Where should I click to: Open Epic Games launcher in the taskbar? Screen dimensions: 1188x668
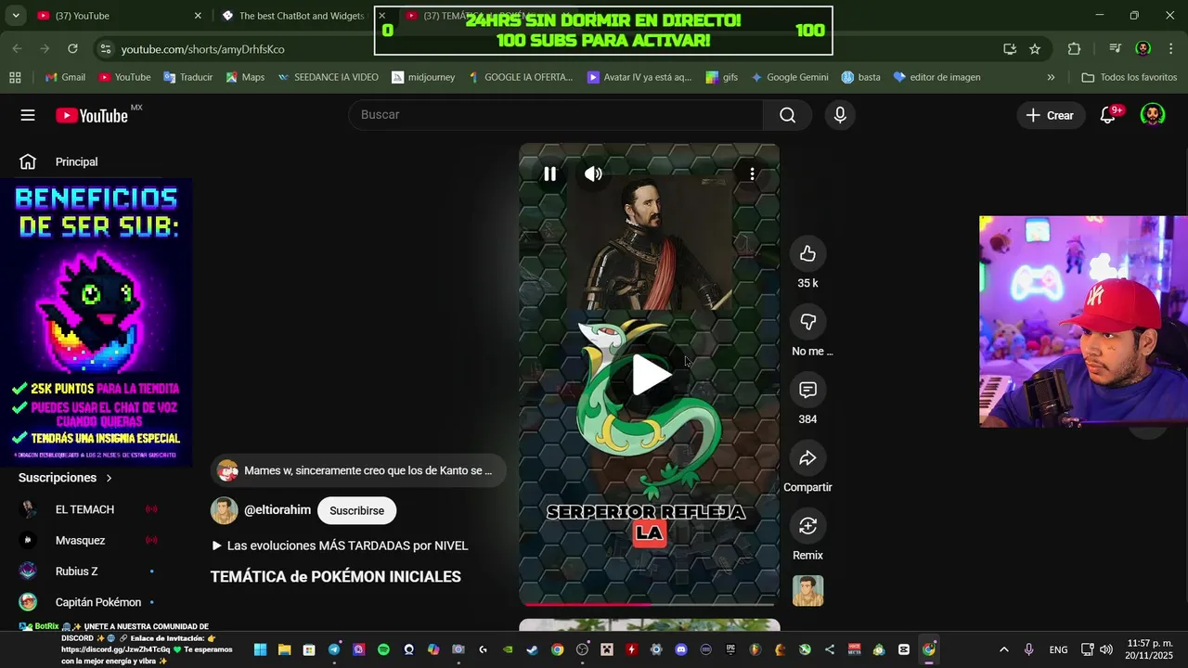(730, 649)
